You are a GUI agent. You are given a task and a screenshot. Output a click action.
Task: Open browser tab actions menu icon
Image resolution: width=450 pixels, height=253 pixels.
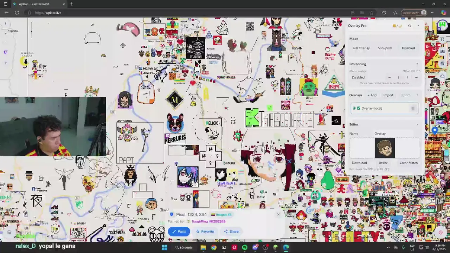[5, 4]
